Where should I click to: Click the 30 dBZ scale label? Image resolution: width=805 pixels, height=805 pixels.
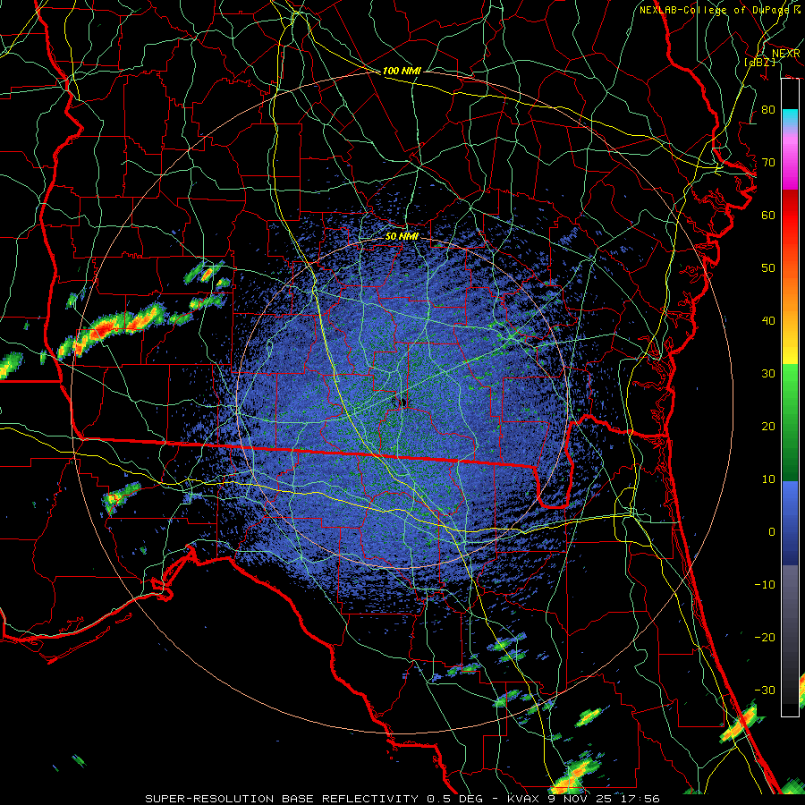(x=768, y=373)
